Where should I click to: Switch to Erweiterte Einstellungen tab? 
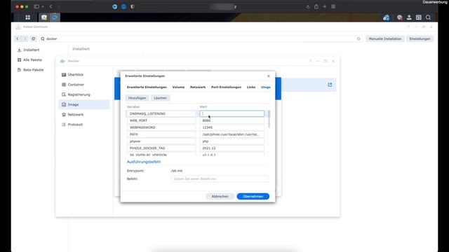coord(147,87)
